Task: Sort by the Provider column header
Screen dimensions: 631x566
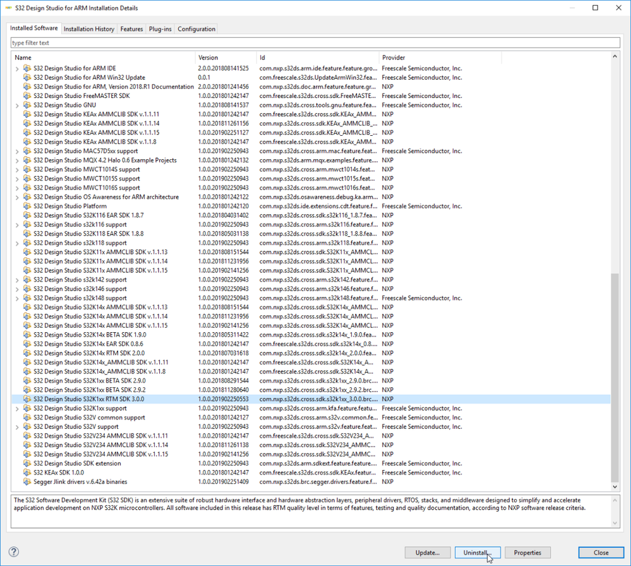Action: [x=440, y=57]
